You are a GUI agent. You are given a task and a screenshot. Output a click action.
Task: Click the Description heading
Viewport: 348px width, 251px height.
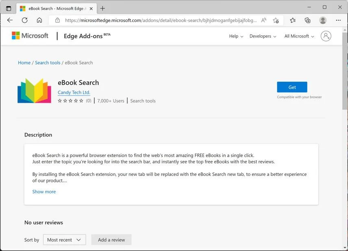point(38,135)
